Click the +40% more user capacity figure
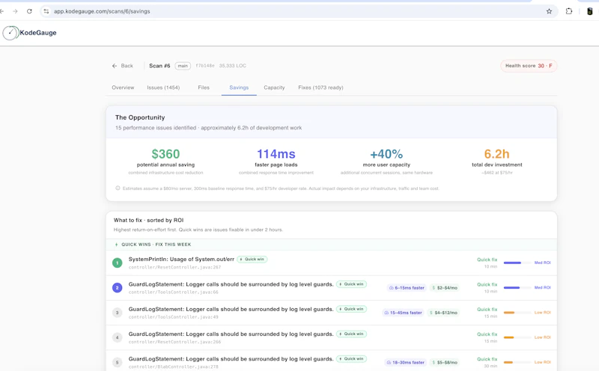The height and width of the screenshot is (371, 599). coord(386,154)
